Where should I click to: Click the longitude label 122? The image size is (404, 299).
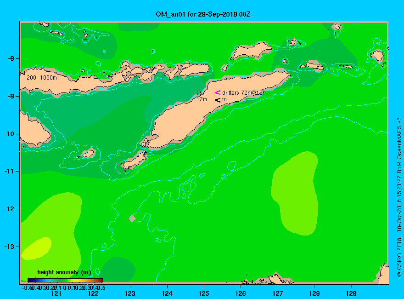pyautogui.click(x=93, y=293)
